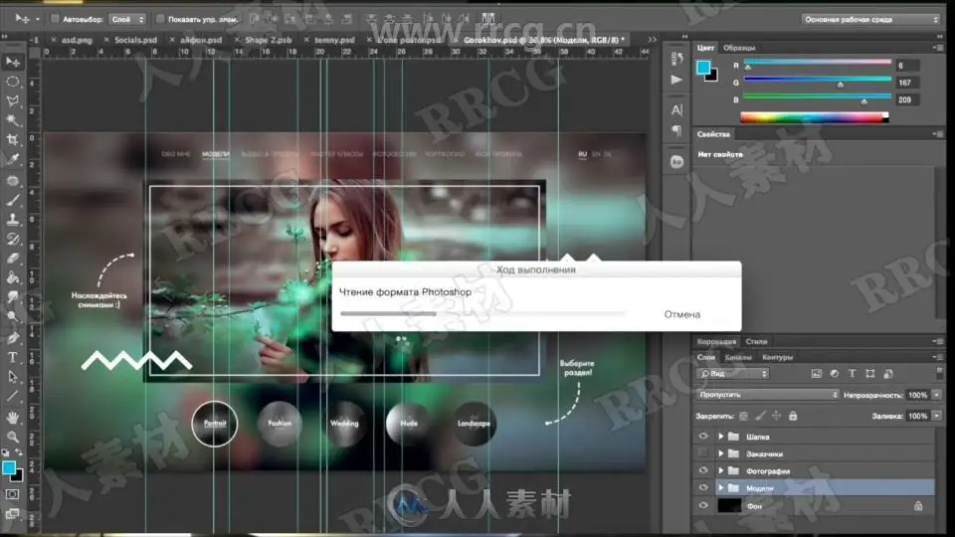Click the foreground color swatch in Цвет panel
This screenshot has width=955, height=537.
point(704,68)
